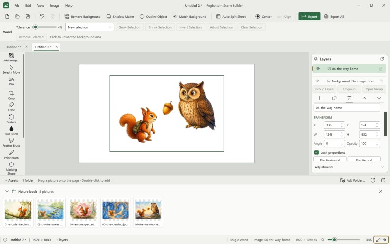Select the Feather Brush tool
Image resolution: width=390 pixels, height=244 pixels.
click(x=11, y=143)
